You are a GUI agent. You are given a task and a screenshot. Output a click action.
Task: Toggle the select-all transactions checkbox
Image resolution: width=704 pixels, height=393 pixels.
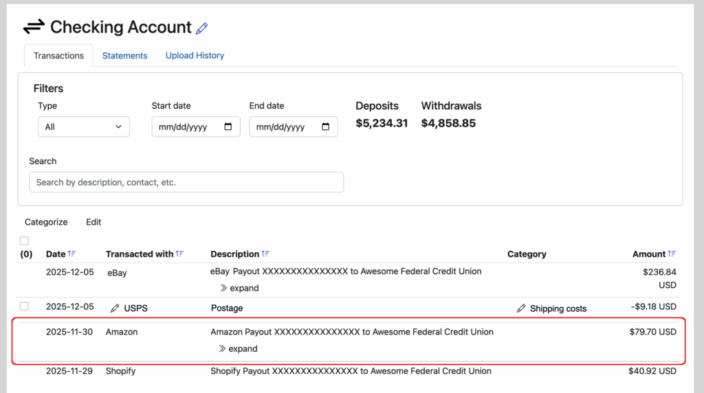[x=25, y=241]
